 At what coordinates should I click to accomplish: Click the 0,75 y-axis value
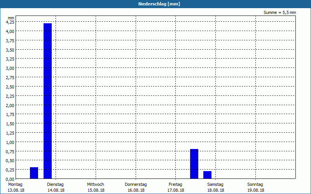pos(10,151)
